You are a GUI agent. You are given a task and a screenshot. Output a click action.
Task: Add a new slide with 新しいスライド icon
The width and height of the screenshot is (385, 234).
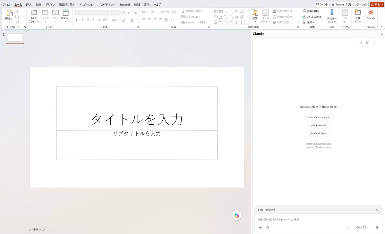coord(34,13)
